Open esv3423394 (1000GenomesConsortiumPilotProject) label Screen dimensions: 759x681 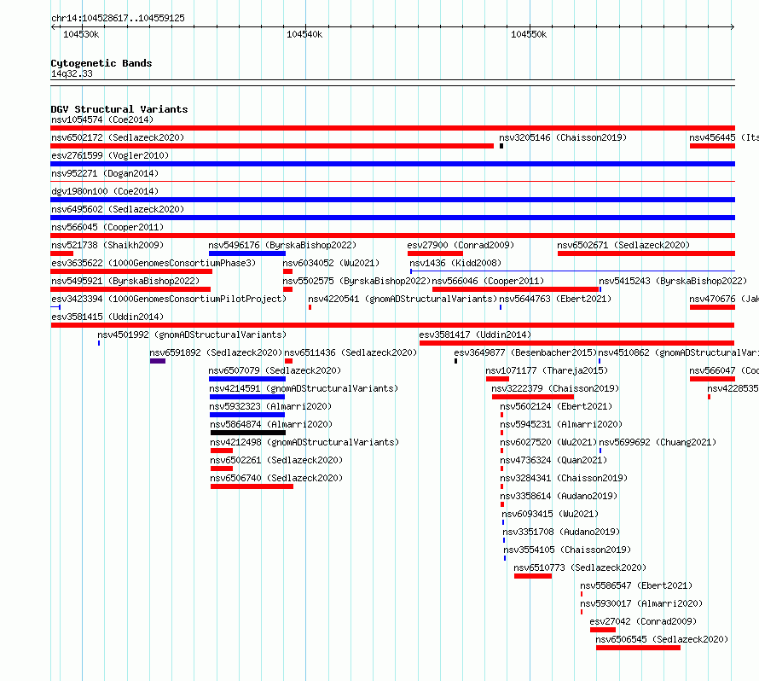[x=169, y=299]
